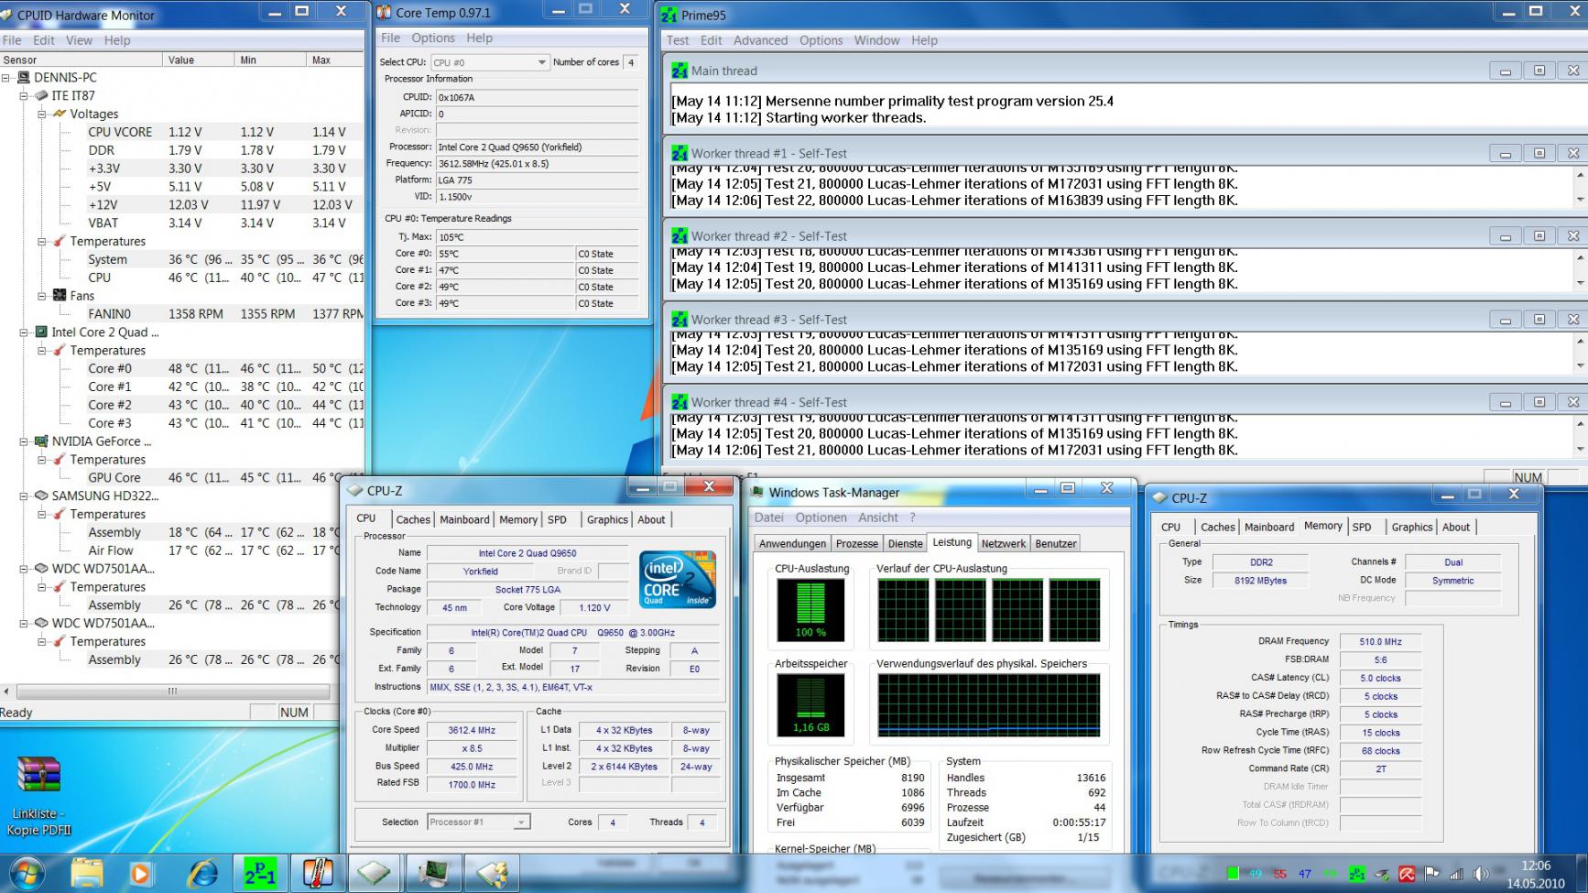The image size is (1588, 893).
Task: Switch to the Mainboard tab in the left CPU-Z
Action: click(464, 519)
